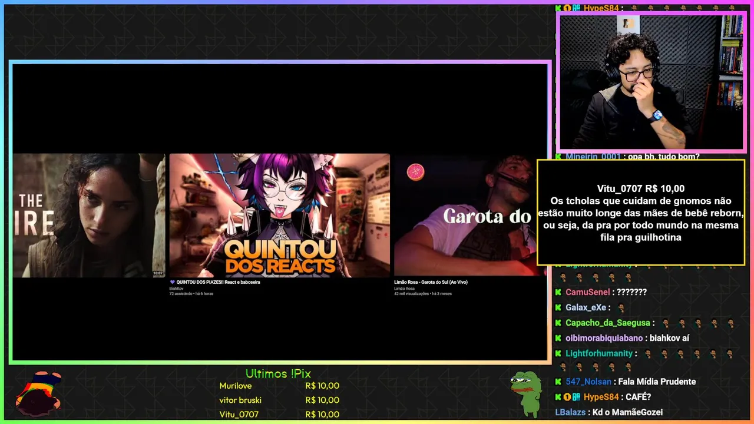Viewport: 754px width, 424px height.
Task: Select Vitu_0707 in the Ultimos Pix list
Action: tap(239, 414)
